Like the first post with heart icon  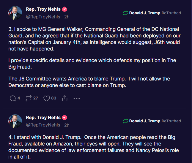[46, 98]
